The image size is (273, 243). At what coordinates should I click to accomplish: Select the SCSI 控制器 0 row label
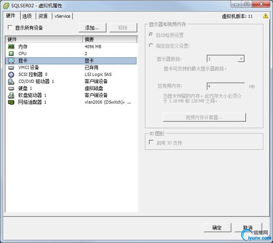pyautogui.click(x=33, y=75)
